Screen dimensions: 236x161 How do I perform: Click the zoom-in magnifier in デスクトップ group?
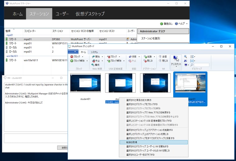click(x=186, y=57)
